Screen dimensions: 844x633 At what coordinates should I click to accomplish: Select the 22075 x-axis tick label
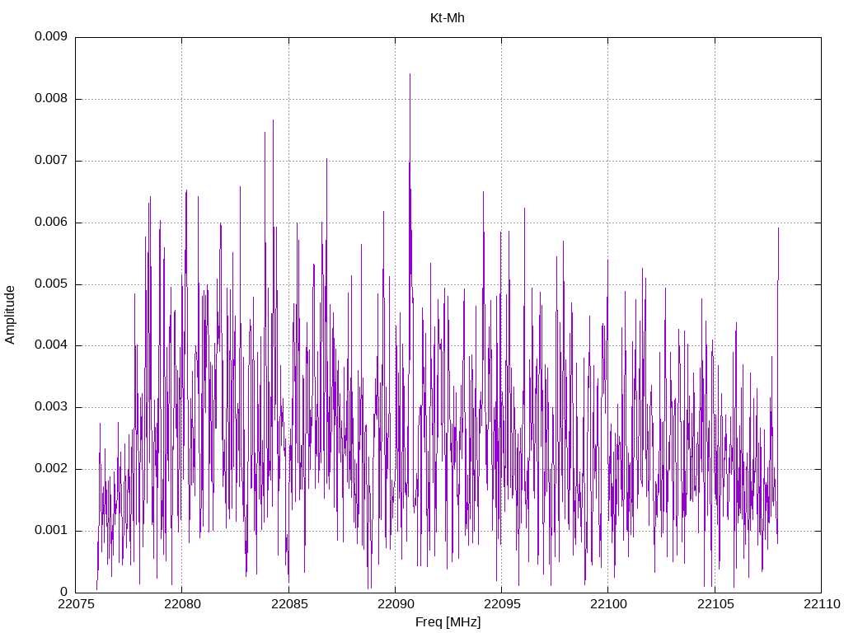[x=75, y=605]
